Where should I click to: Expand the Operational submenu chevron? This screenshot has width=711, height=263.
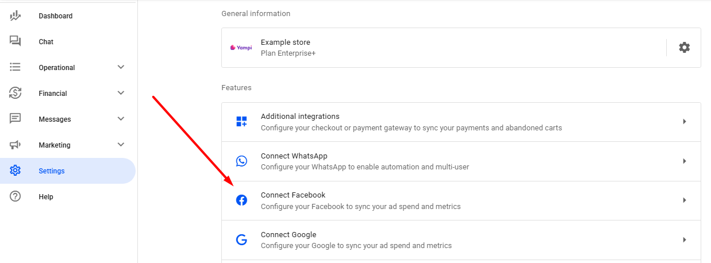pos(121,67)
